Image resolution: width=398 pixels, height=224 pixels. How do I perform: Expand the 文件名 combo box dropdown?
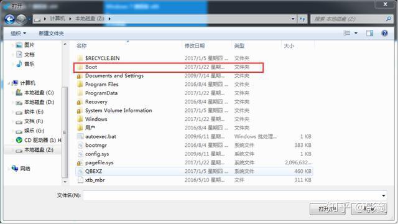coord(384,195)
